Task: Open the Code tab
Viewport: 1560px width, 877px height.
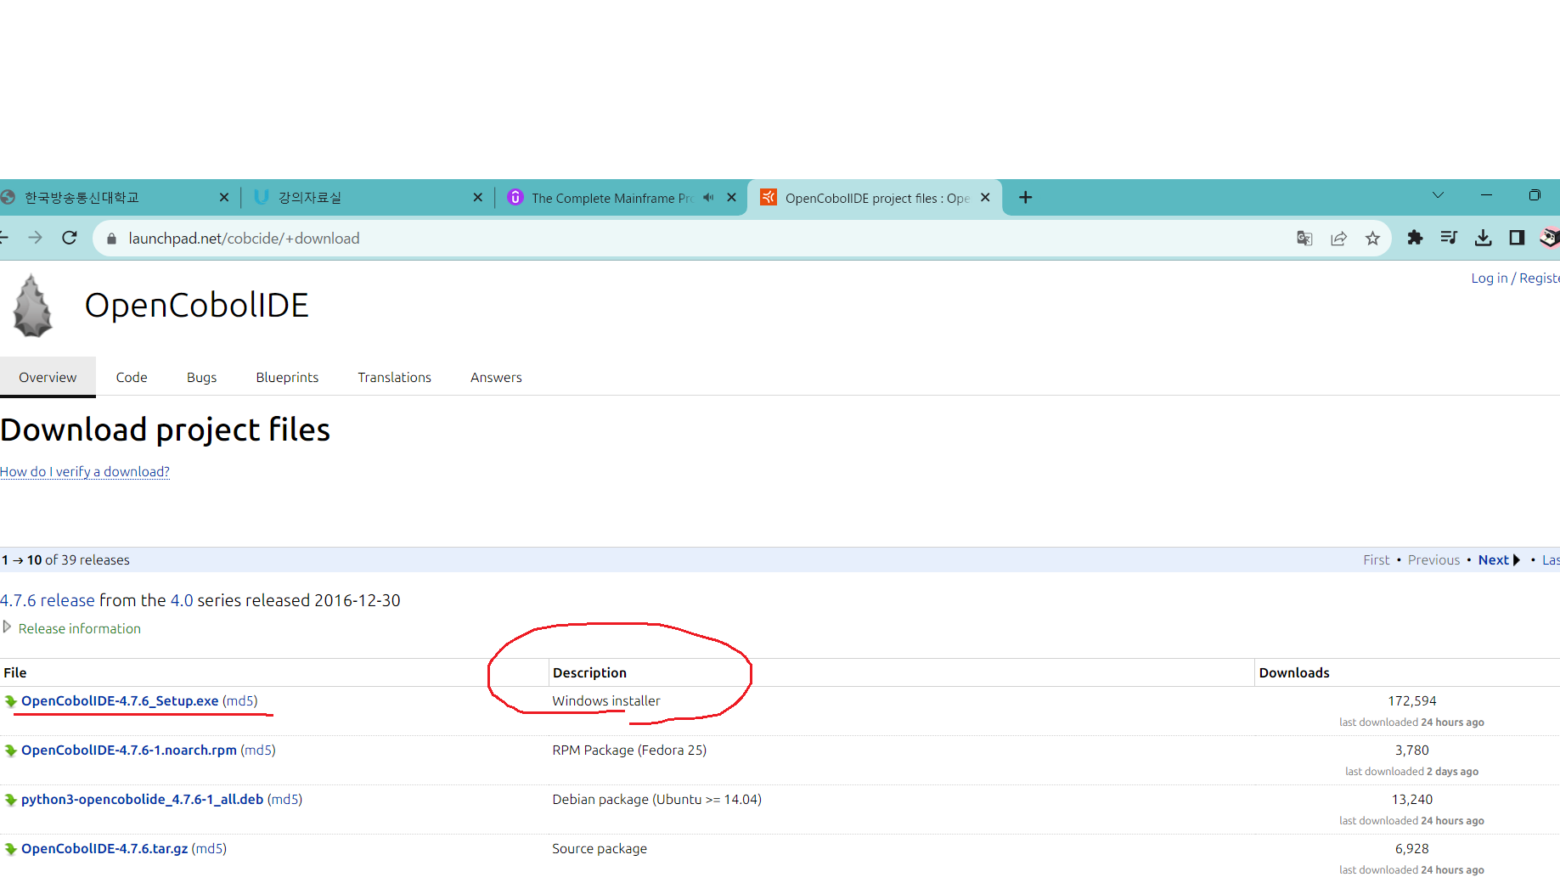Action: (x=132, y=377)
